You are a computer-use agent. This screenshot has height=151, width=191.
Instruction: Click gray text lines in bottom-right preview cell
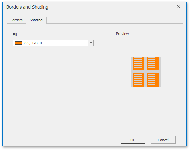[152, 79]
